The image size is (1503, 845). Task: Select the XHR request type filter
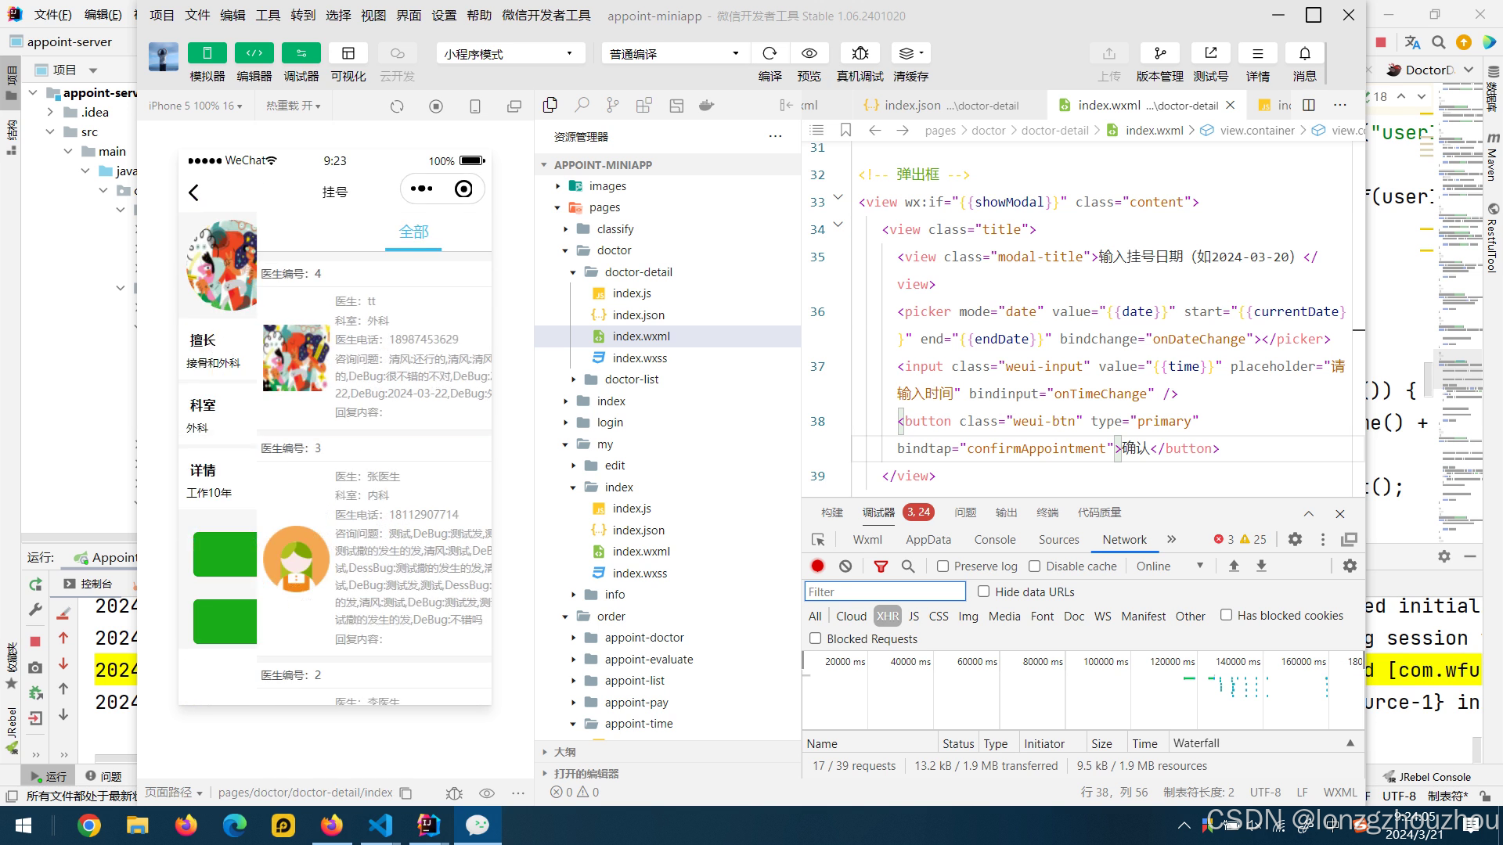887,616
